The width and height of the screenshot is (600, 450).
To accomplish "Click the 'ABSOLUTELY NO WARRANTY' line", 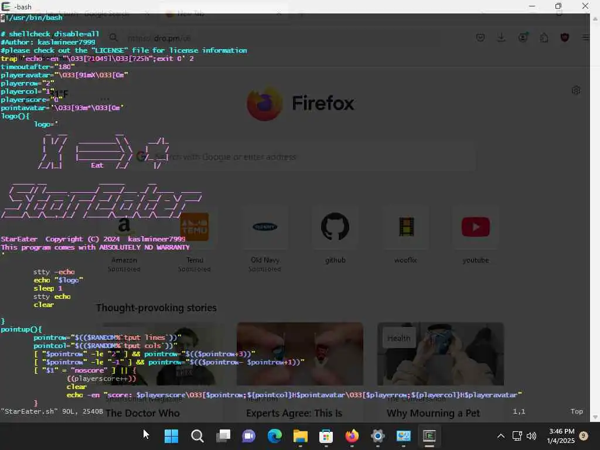I will [x=96, y=247].
